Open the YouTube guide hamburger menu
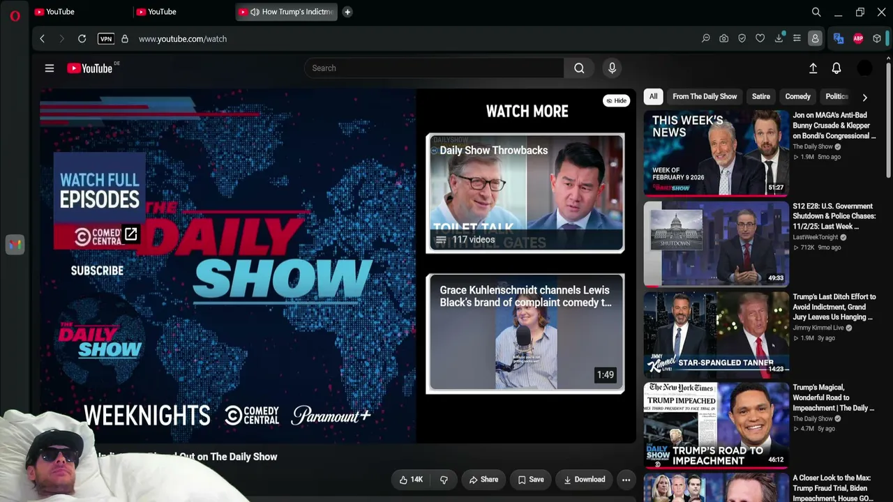Image resolution: width=893 pixels, height=502 pixels. tap(50, 68)
